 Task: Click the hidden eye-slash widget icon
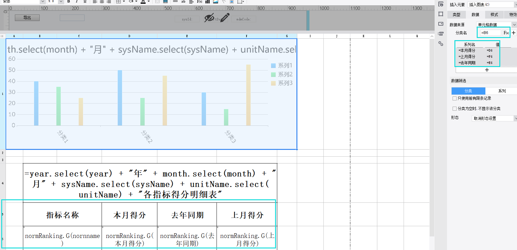pos(209,18)
